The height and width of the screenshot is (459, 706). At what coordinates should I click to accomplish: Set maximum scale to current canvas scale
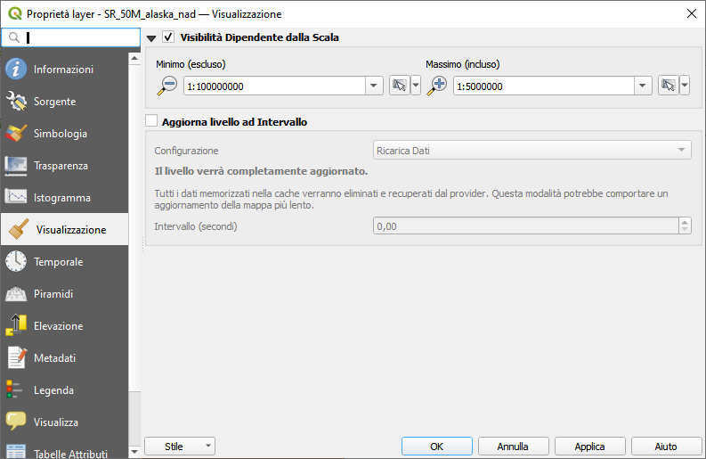[x=669, y=86]
